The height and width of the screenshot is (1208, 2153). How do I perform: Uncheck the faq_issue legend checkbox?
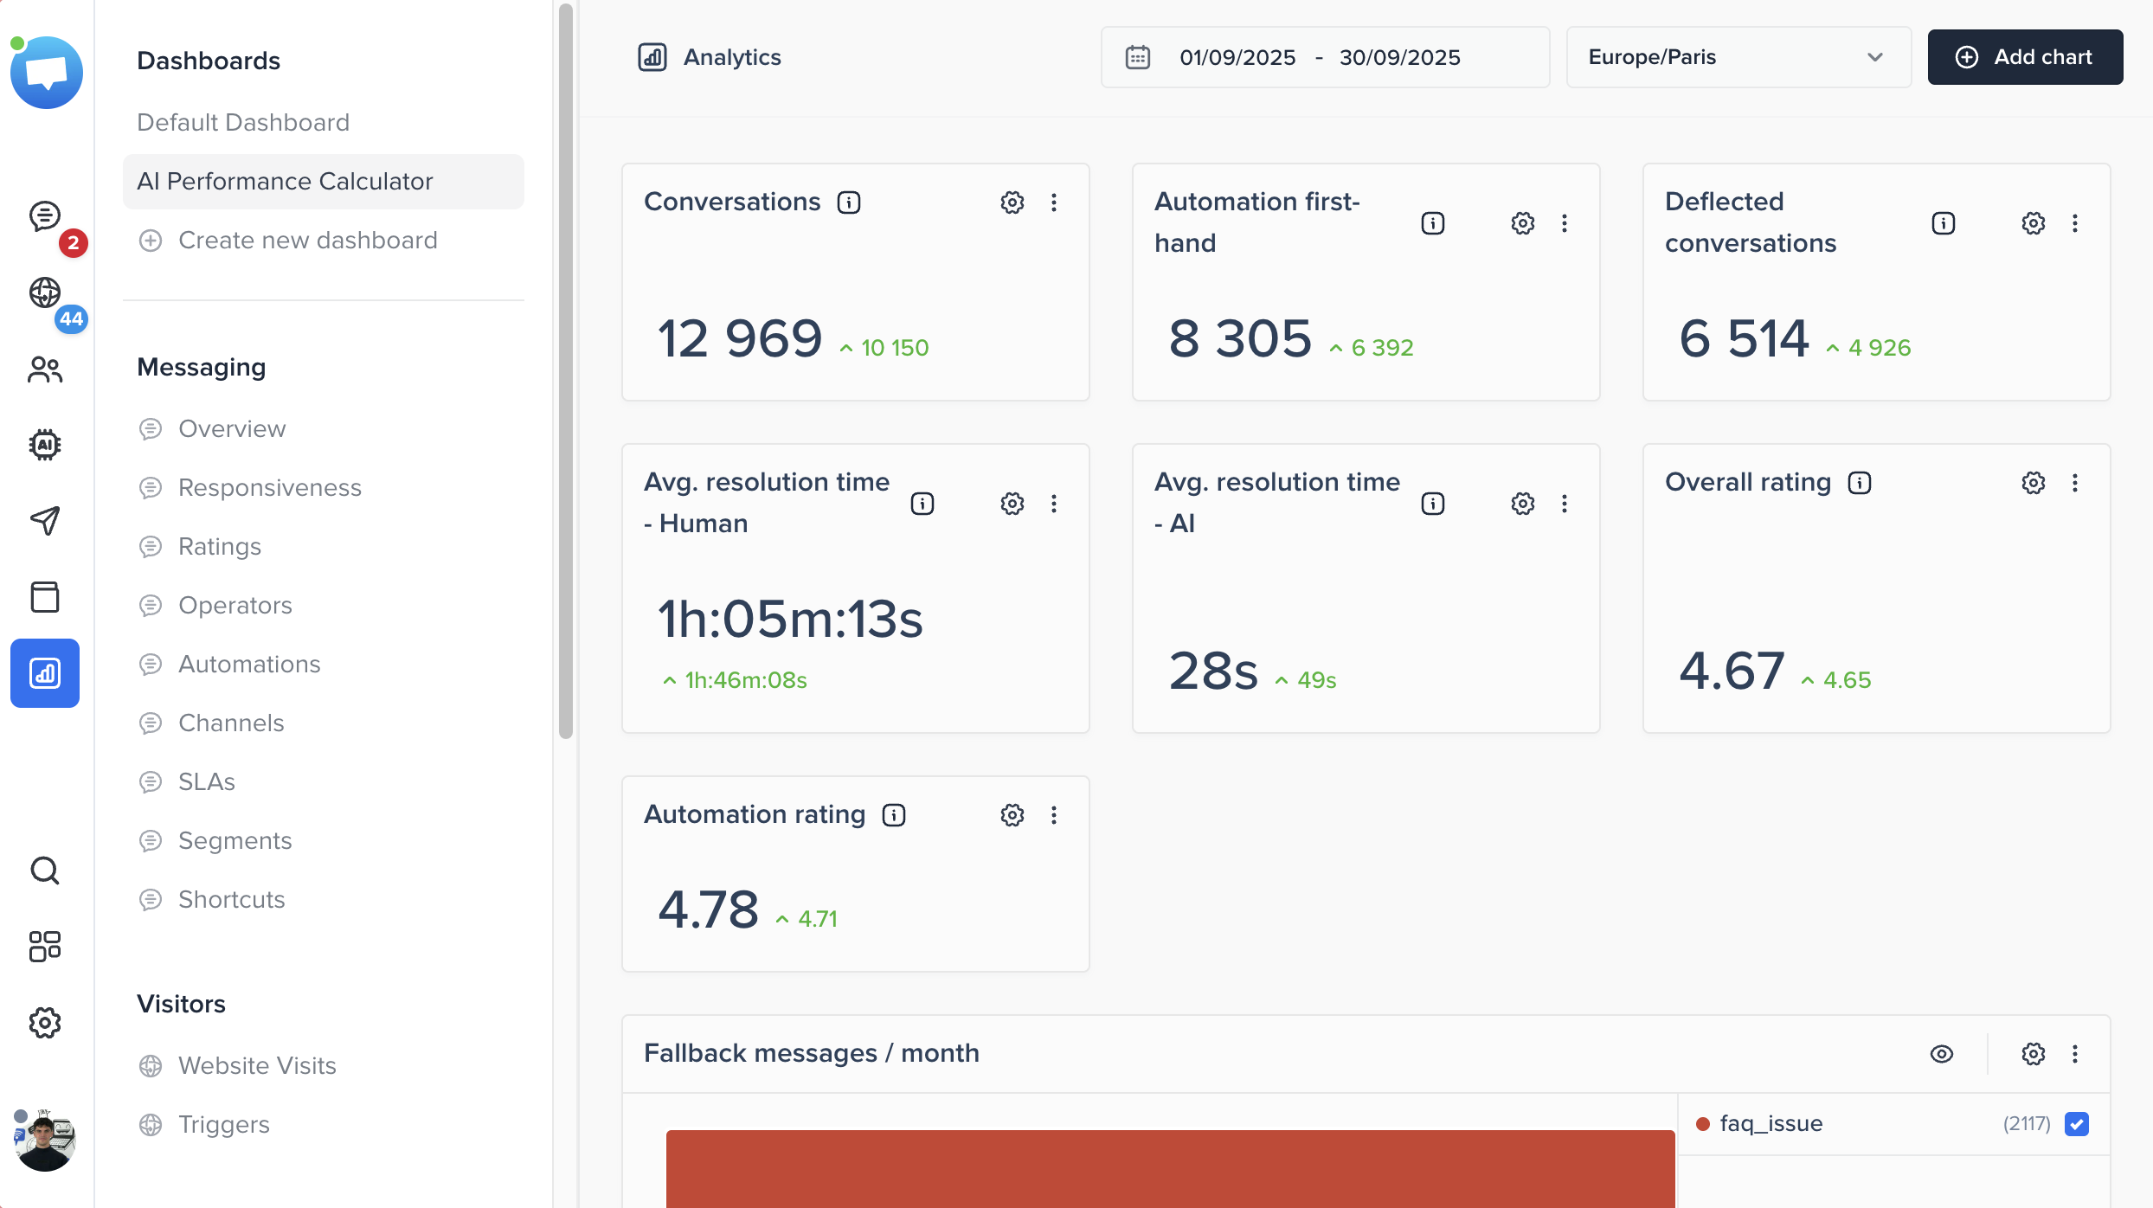coord(2077,1124)
